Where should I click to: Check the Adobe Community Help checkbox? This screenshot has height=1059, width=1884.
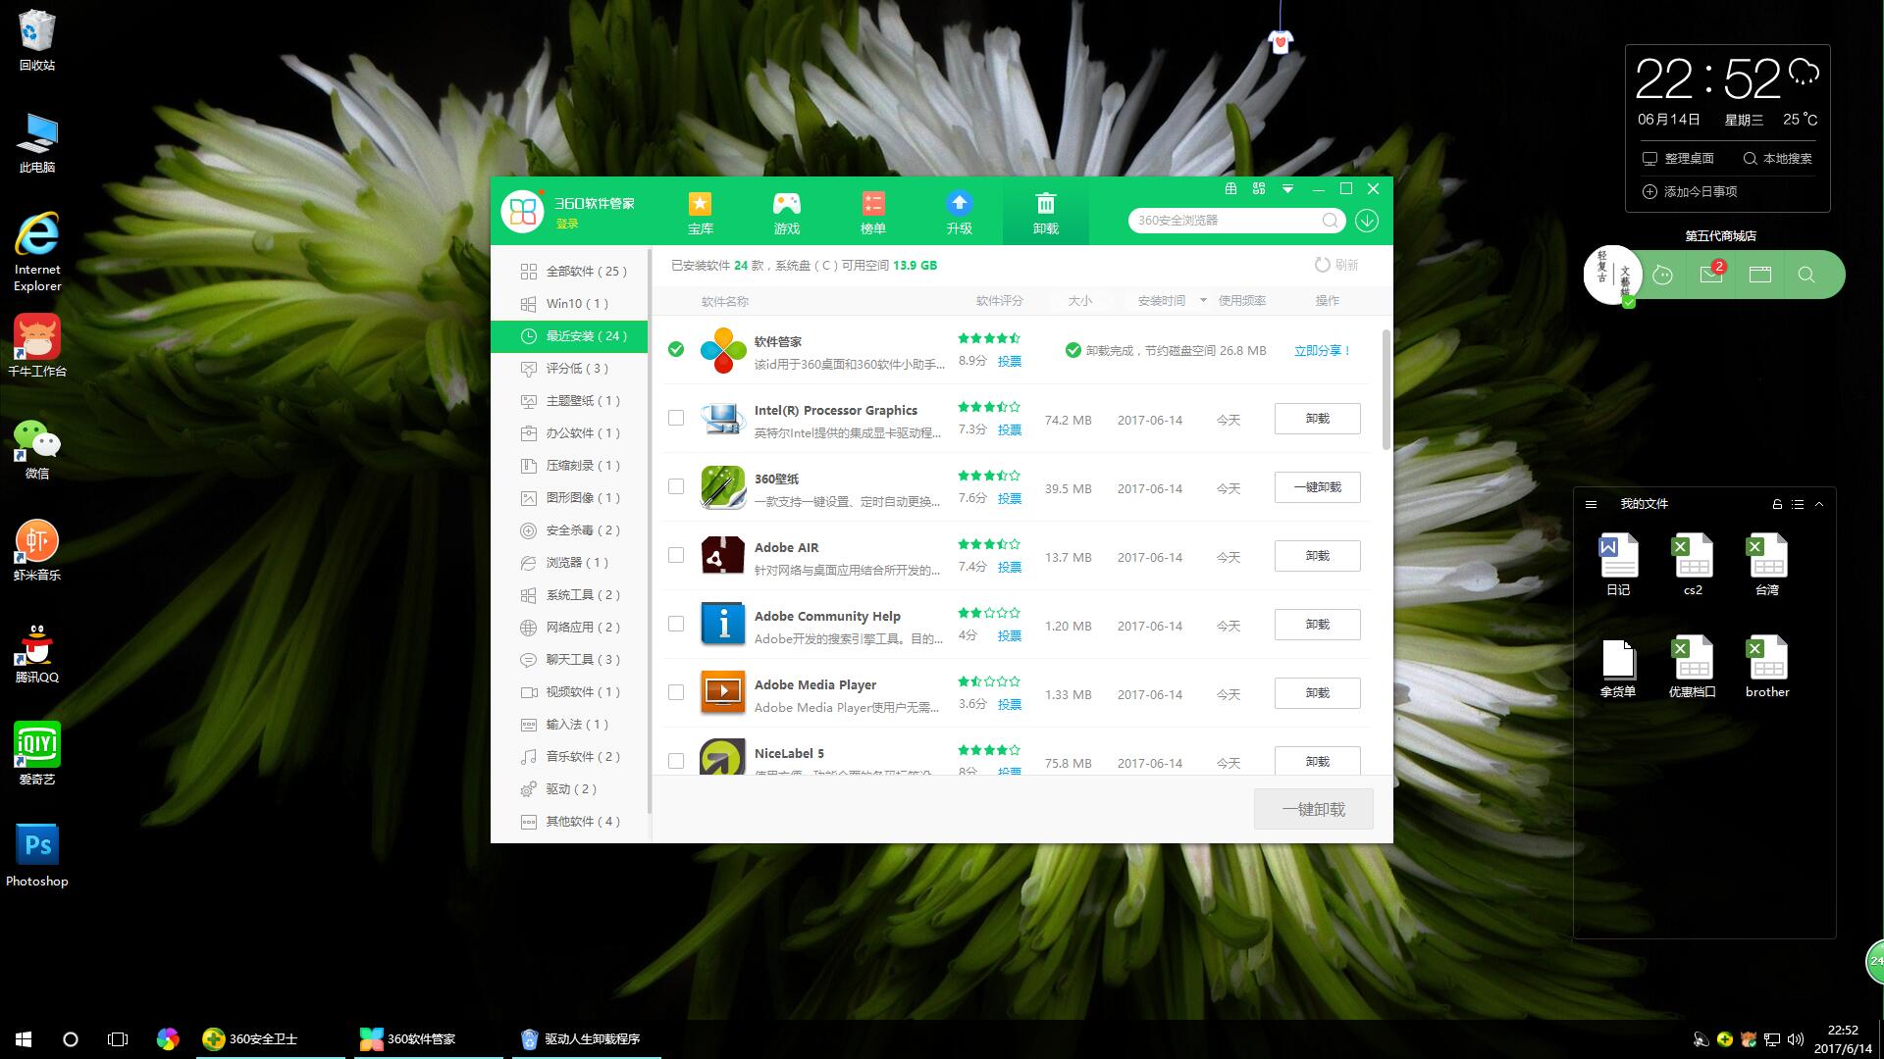click(x=676, y=624)
